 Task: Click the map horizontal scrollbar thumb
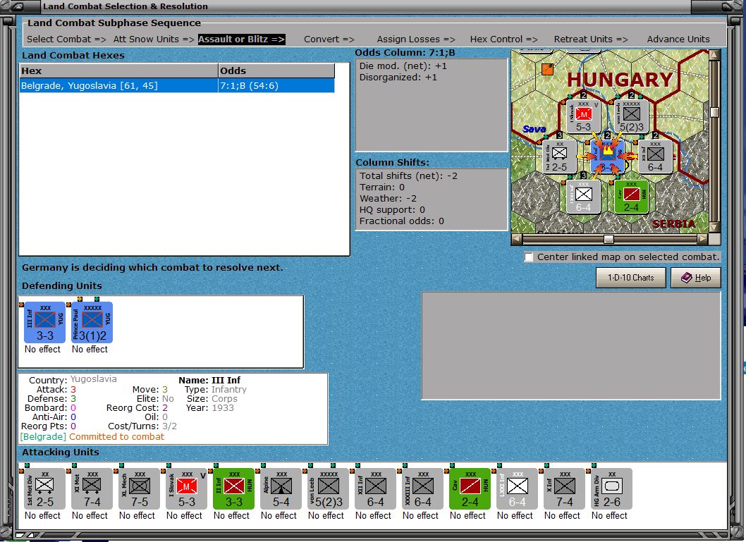point(609,239)
